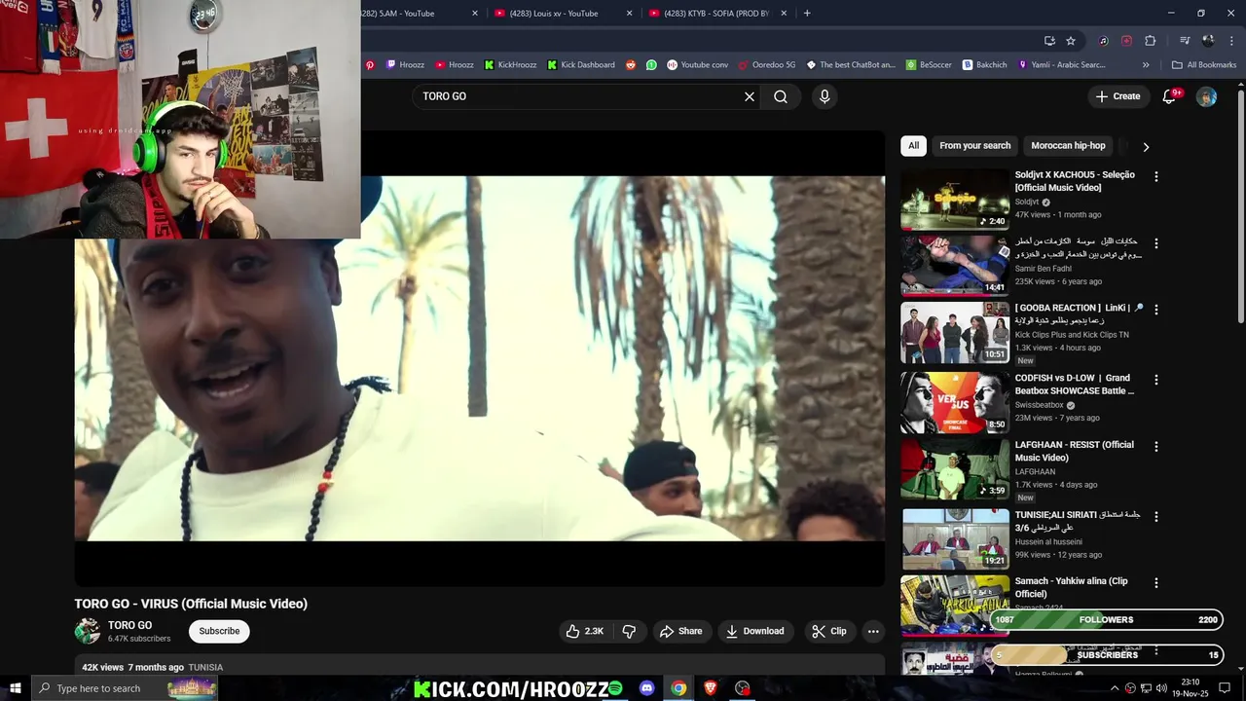Open options for TUNISIE ALI SIRIATI video

tap(1156, 516)
